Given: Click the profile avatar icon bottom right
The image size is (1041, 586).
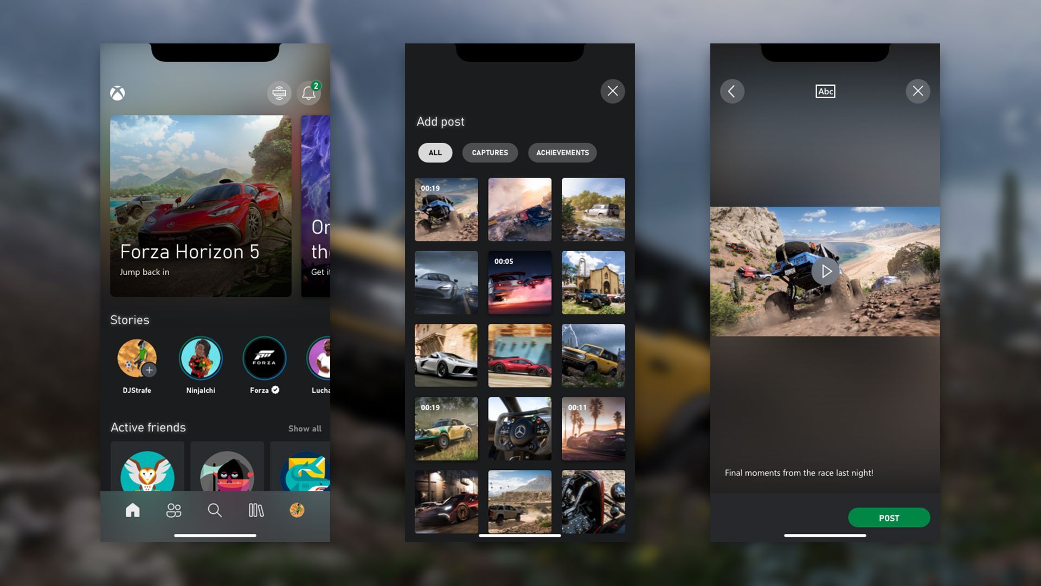Looking at the screenshot, I should pos(298,509).
